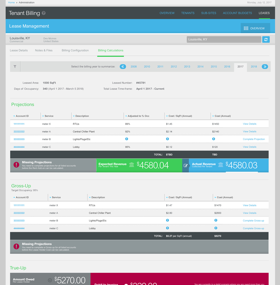Screen dimensions: 280x285
Task: Click Complete Gross-up for Lights/Plugs/Etc
Action: 253,221
